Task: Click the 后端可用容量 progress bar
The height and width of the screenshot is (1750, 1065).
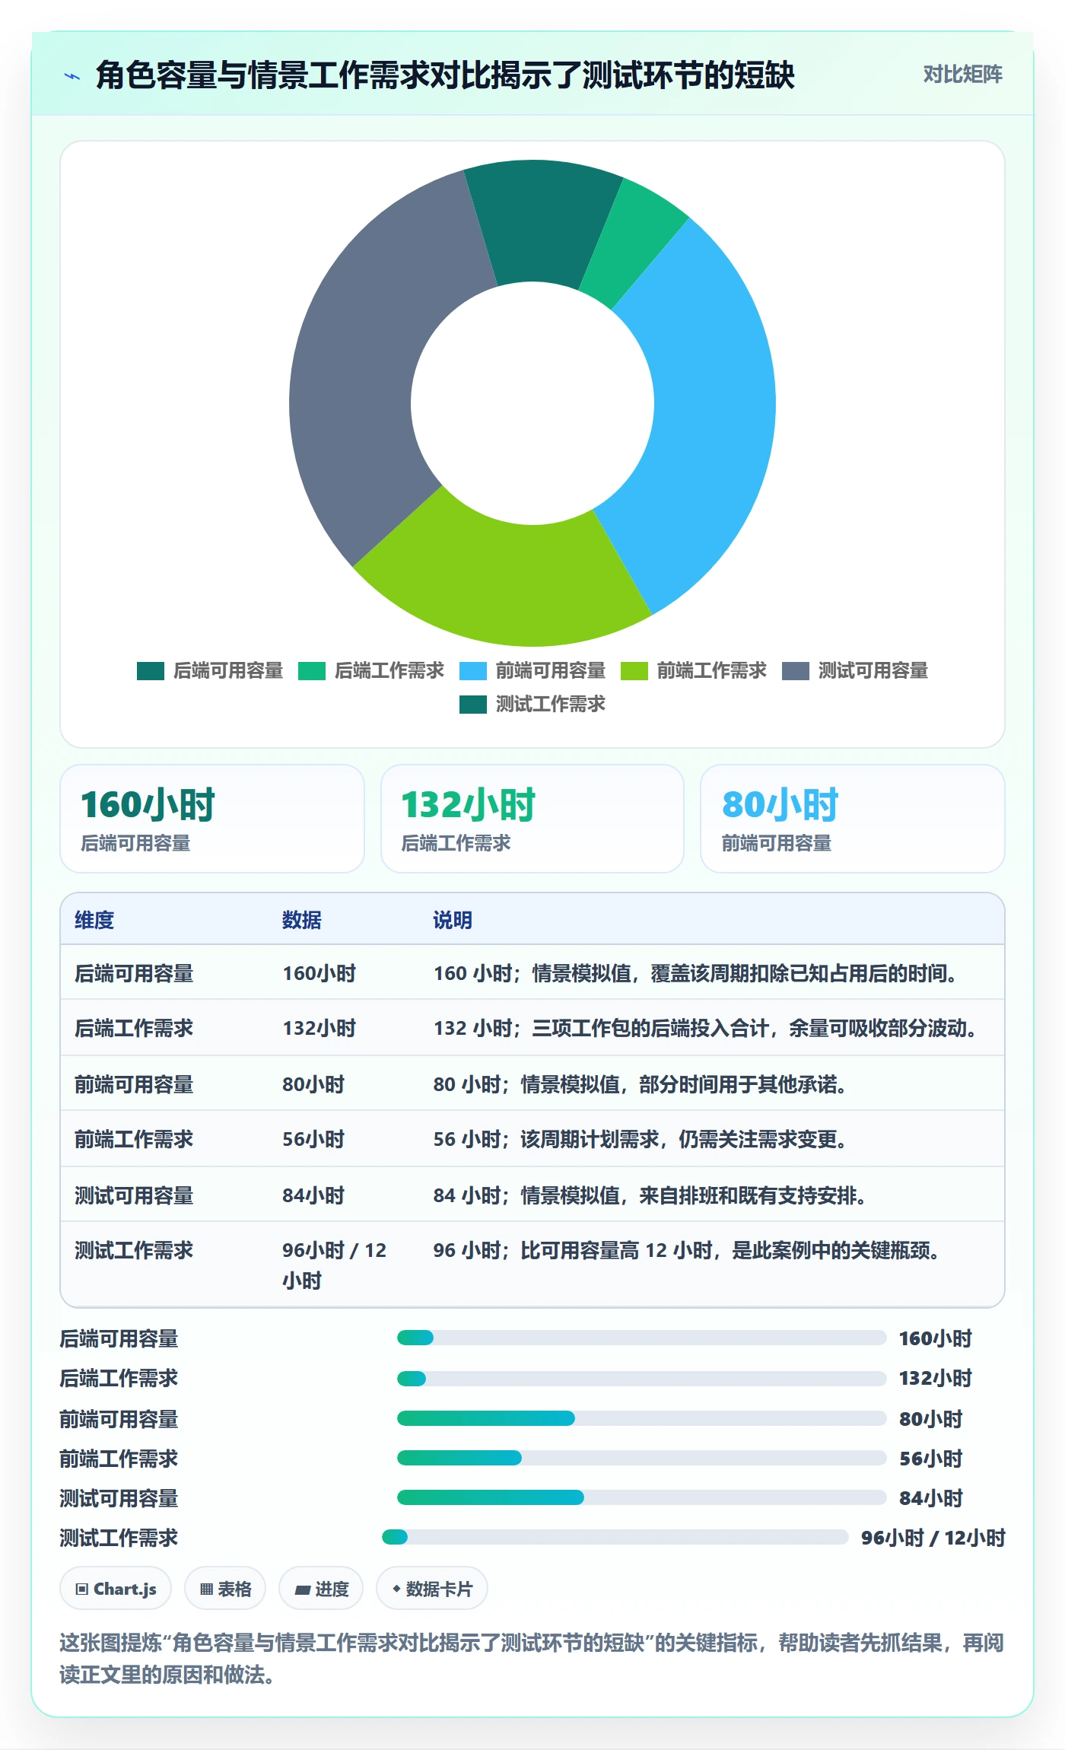Action: [641, 1338]
